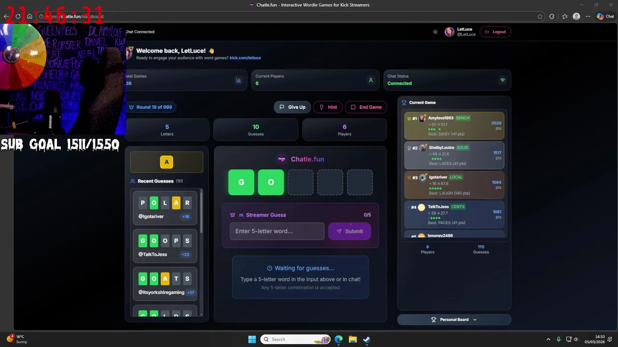Click the volume speaker tray icon
The height and width of the screenshot is (347, 618).
(x=576, y=339)
